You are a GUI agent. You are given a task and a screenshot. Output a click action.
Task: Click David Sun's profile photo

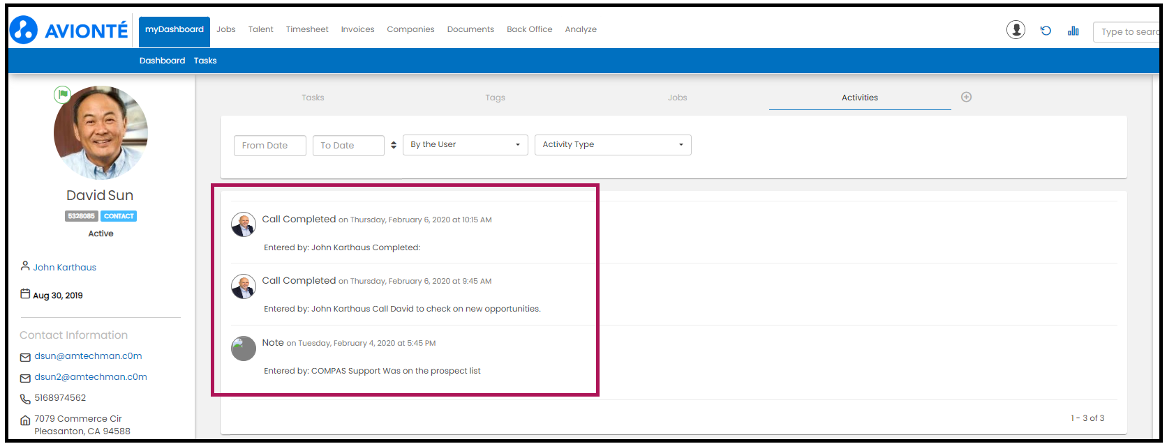pyautogui.click(x=101, y=133)
